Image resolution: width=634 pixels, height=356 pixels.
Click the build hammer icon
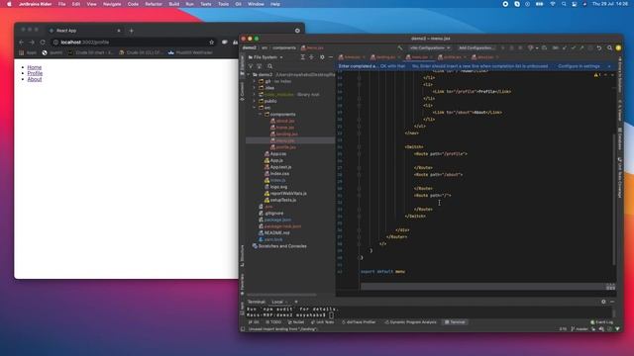point(400,48)
